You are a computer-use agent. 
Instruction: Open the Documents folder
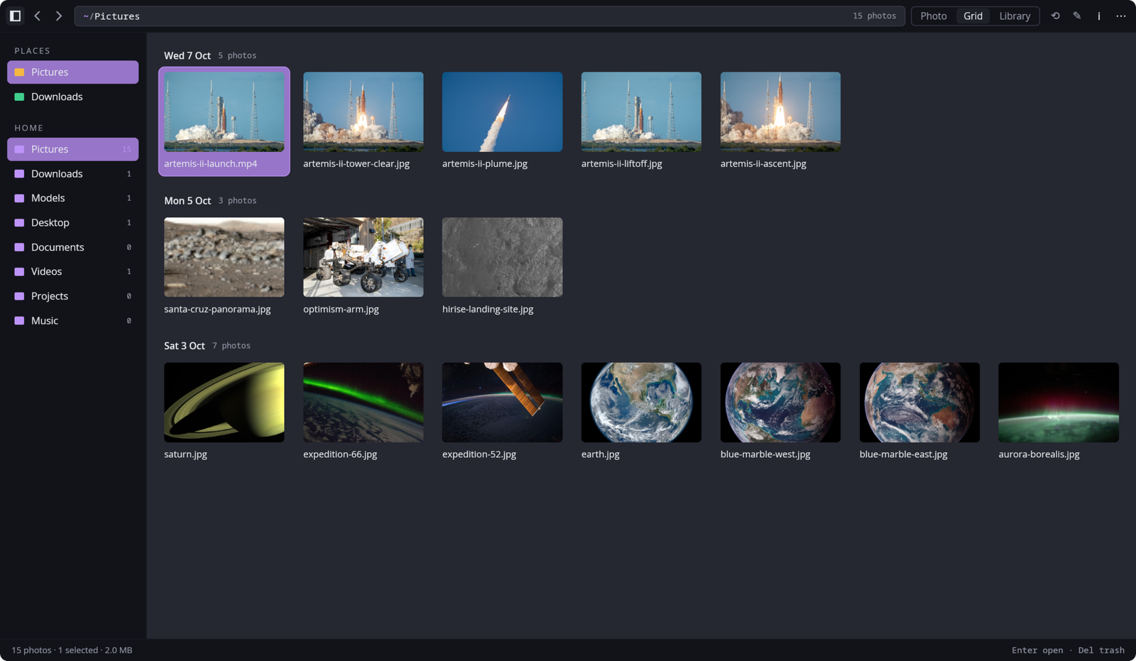click(x=72, y=247)
